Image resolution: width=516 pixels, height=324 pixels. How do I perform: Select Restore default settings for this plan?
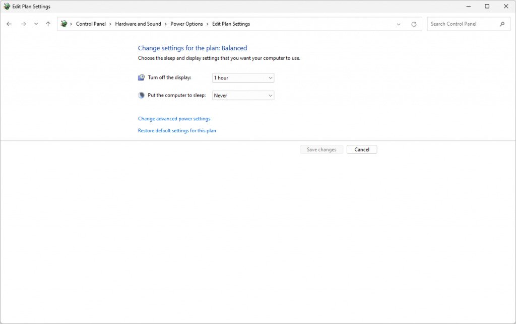(177, 130)
